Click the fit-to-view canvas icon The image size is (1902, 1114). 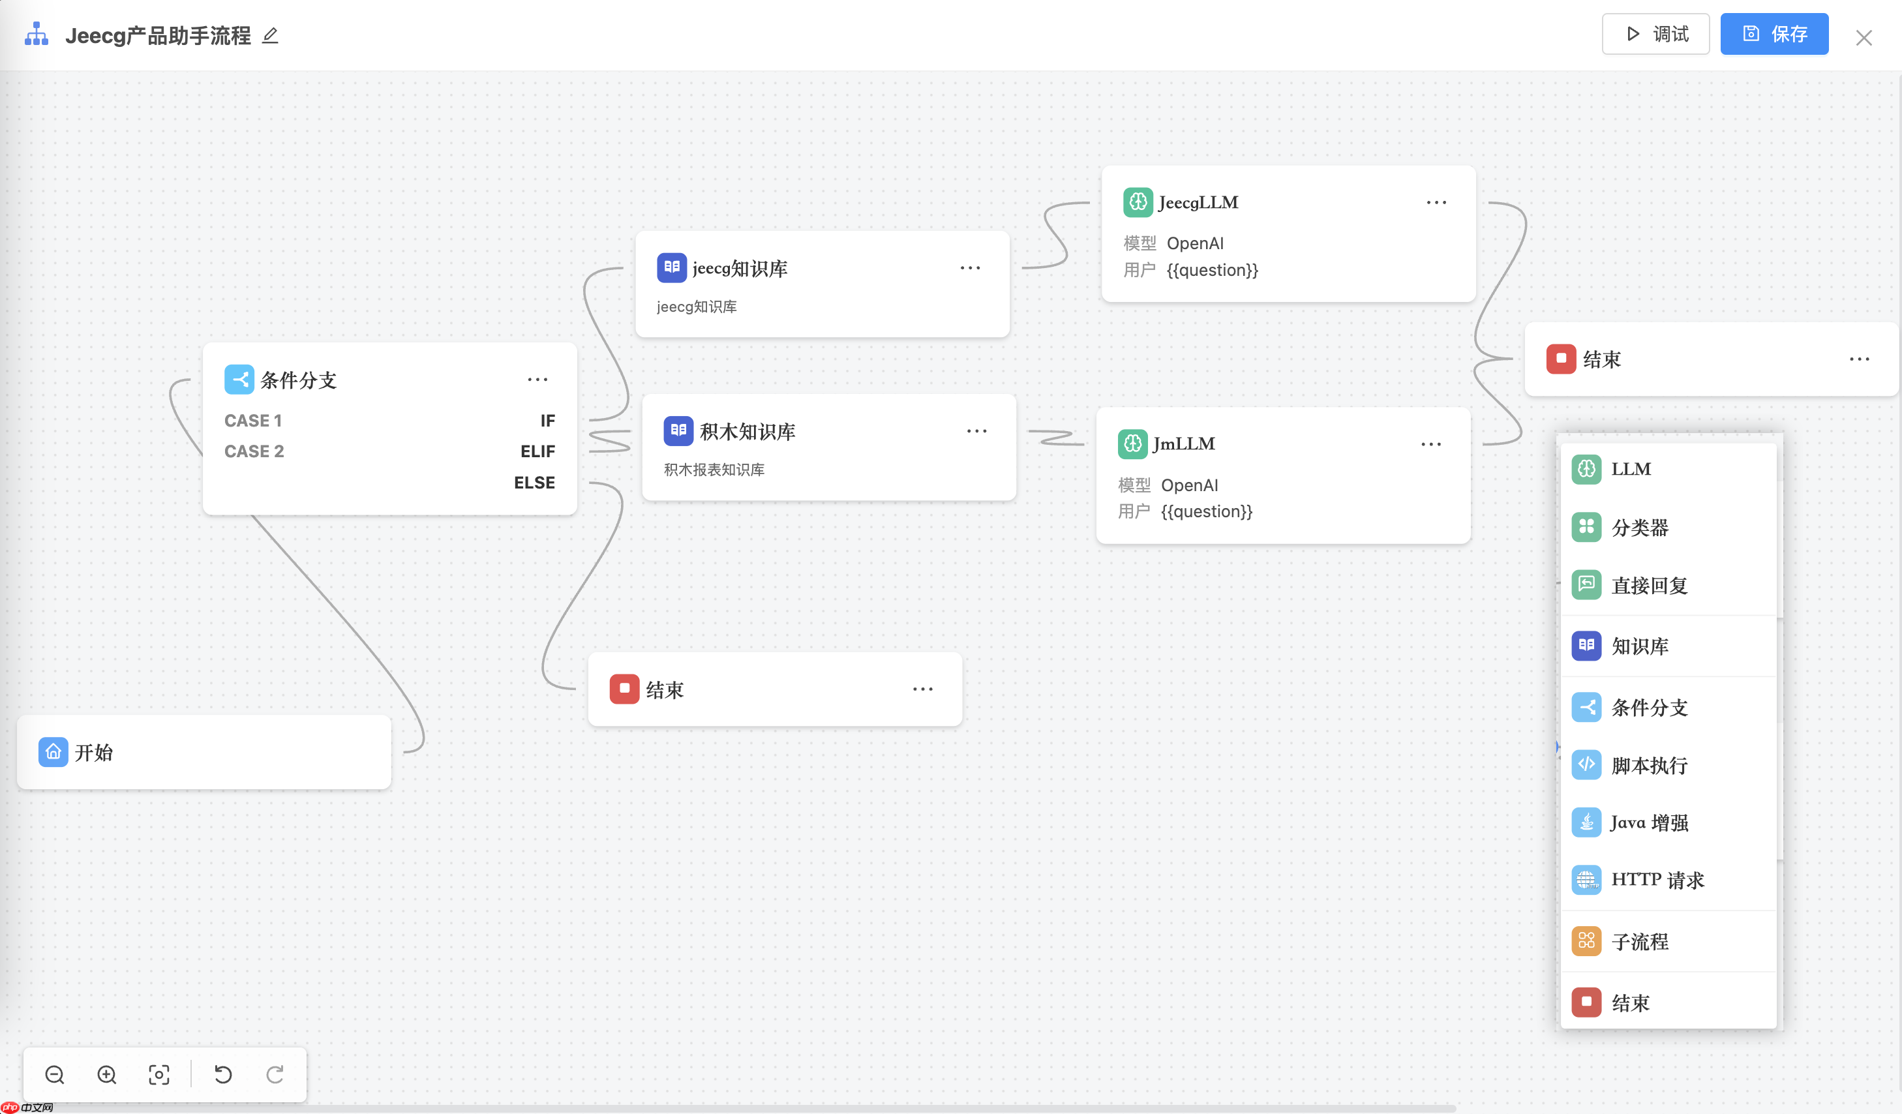coord(159,1074)
